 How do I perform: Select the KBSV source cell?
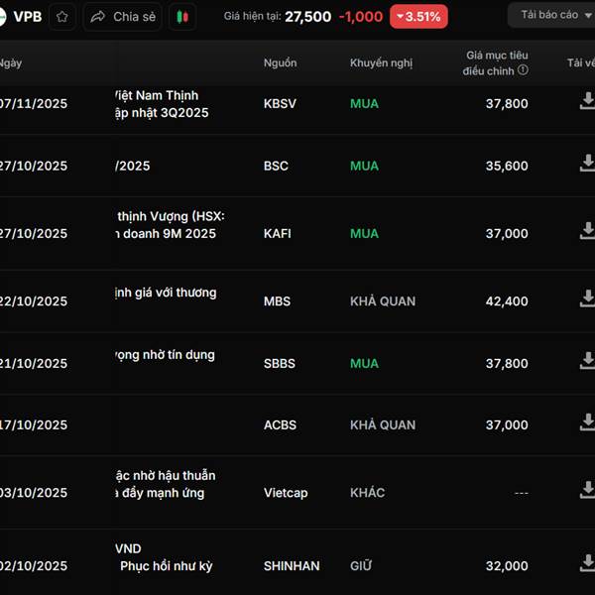coord(280,103)
